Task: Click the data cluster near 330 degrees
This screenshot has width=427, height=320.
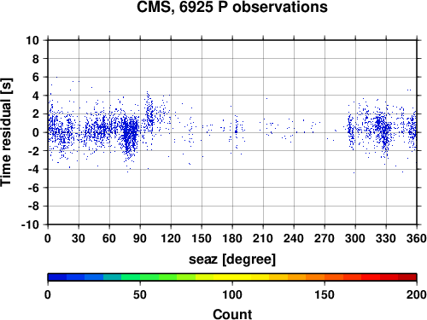Action: pyautogui.click(x=383, y=130)
